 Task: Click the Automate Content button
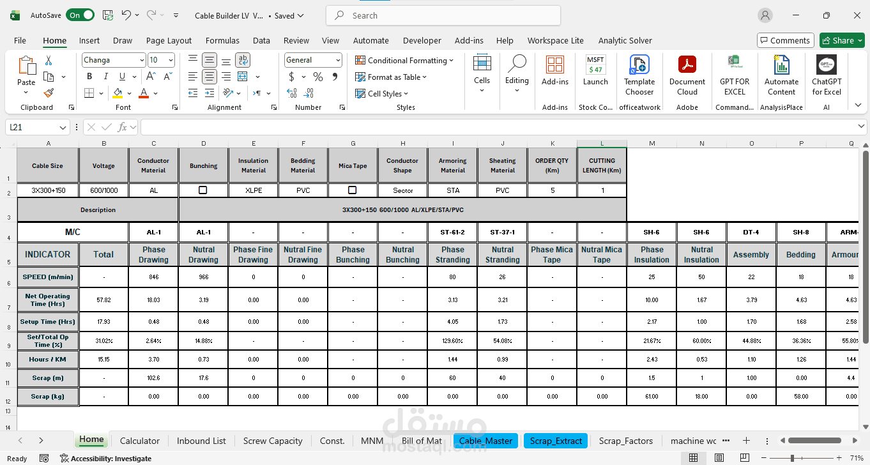click(781, 75)
